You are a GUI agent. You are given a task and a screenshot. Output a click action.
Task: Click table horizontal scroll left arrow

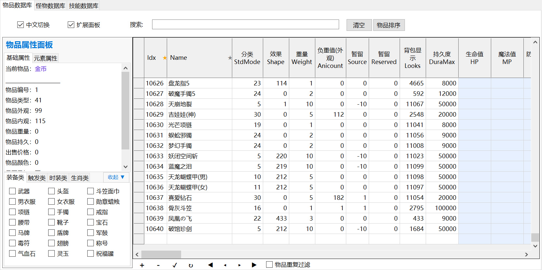[137, 254]
